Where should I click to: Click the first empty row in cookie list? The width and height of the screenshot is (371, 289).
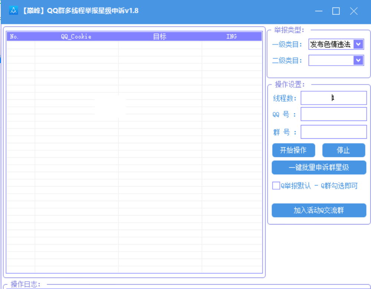point(134,45)
